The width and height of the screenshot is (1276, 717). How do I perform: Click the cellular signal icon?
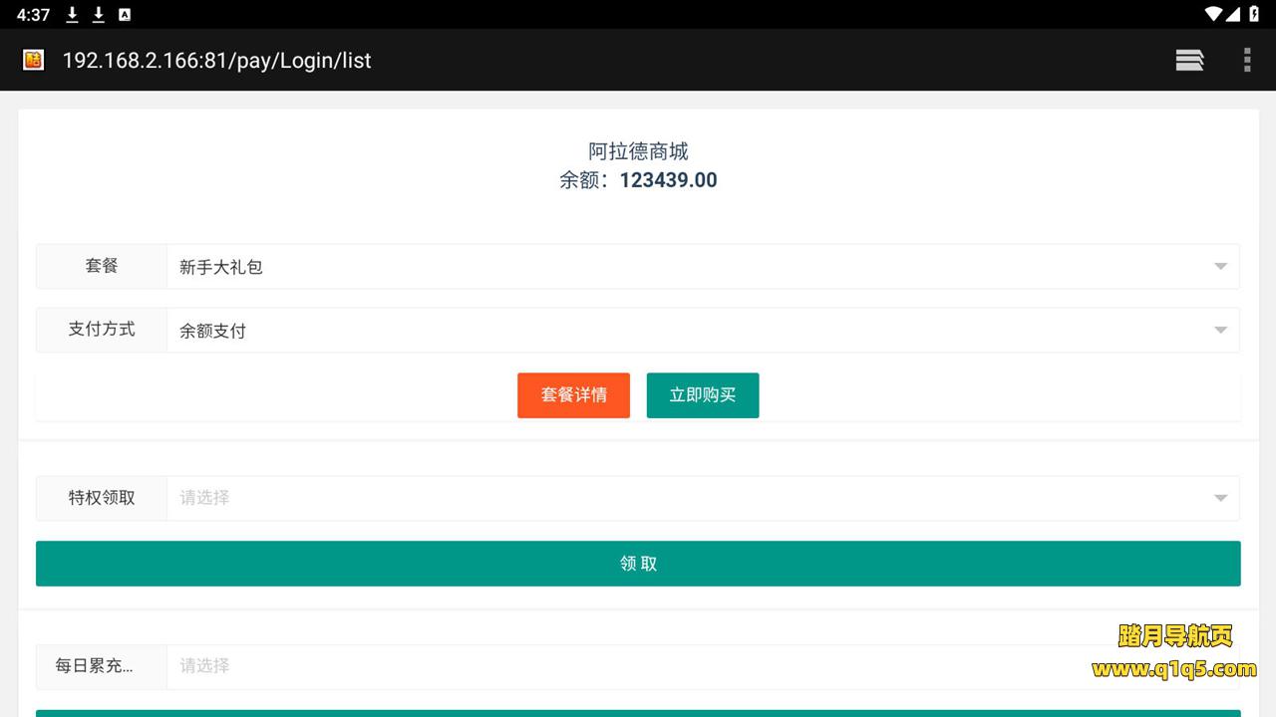[1234, 14]
